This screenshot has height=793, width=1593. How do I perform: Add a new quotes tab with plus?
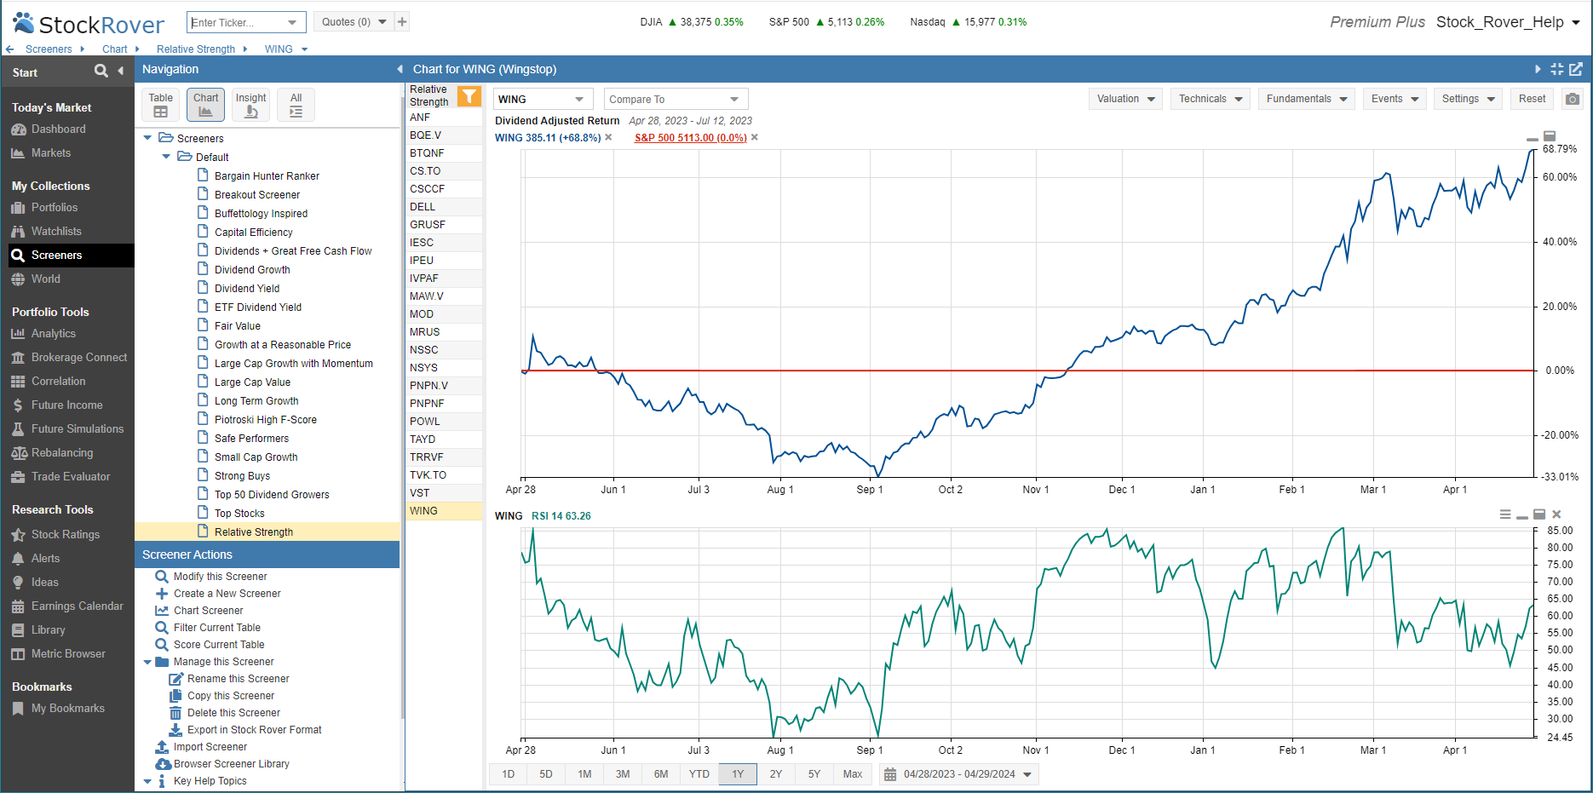tap(402, 22)
